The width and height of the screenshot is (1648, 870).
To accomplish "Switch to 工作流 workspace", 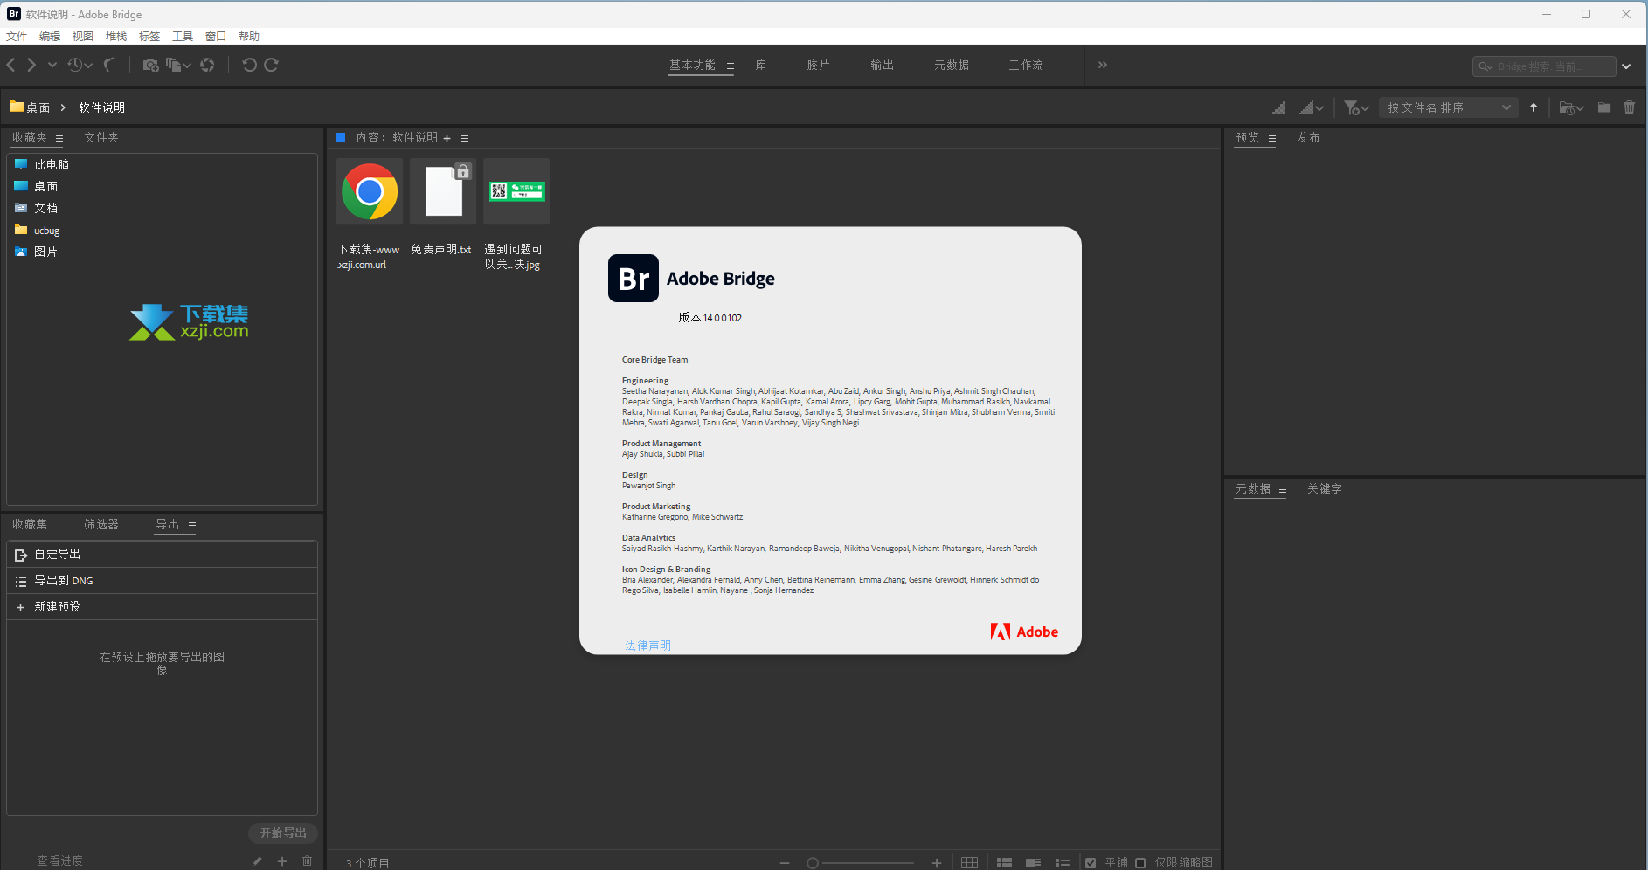I will pos(1026,65).
